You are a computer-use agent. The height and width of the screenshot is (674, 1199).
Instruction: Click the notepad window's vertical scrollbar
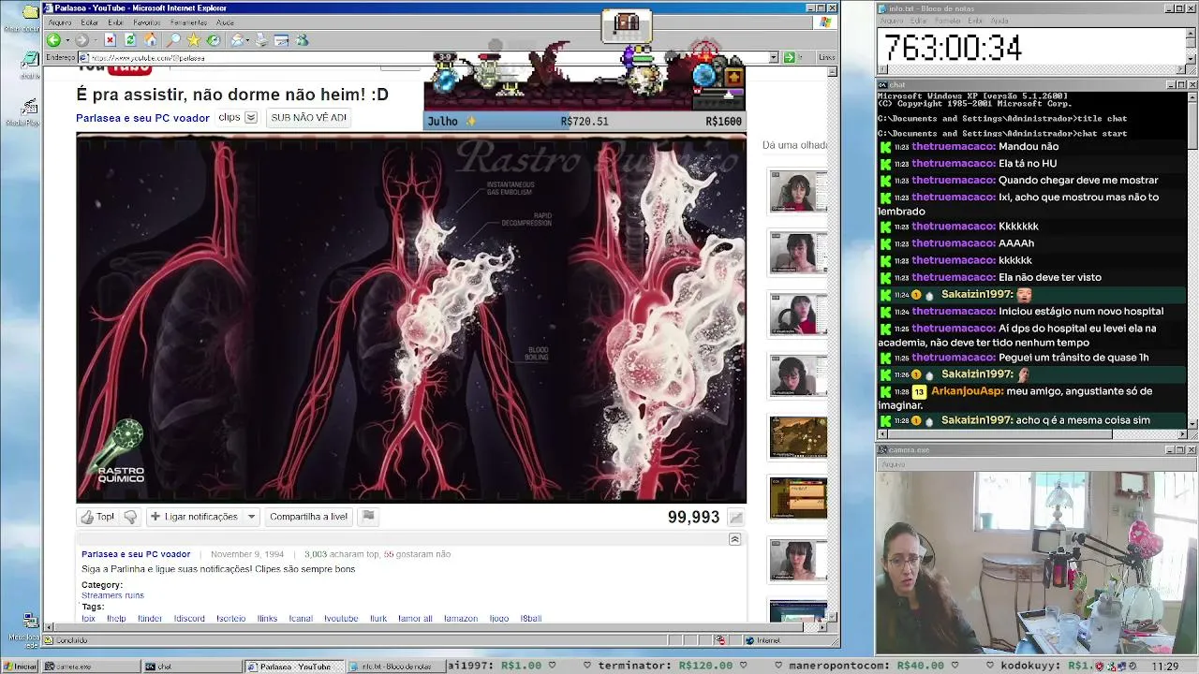tap(1192, 47)
